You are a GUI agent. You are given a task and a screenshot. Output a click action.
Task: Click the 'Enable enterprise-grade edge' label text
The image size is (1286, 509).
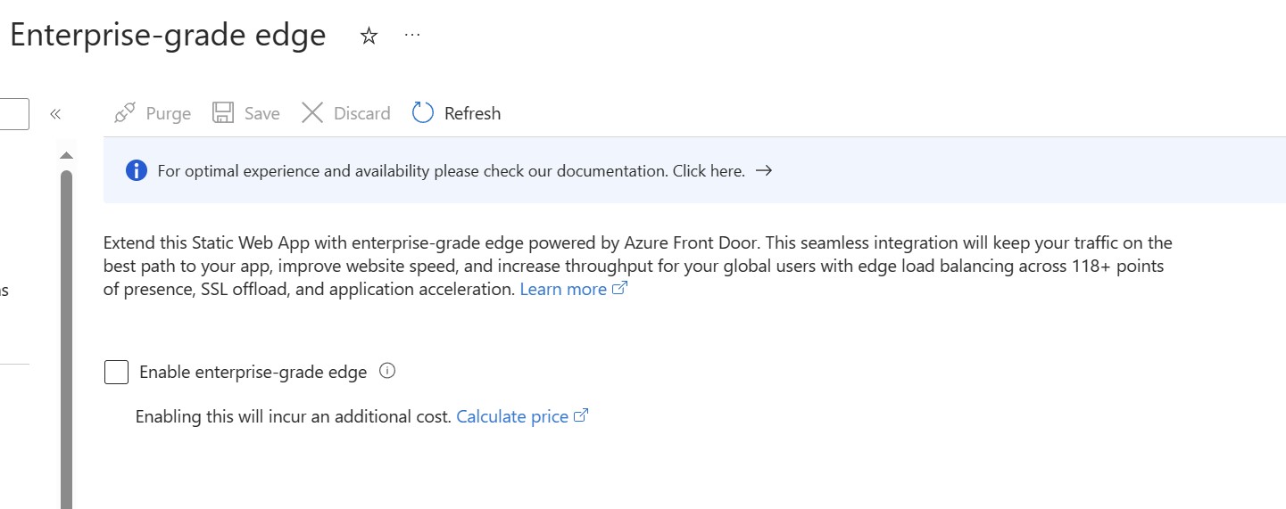(253, 372)
